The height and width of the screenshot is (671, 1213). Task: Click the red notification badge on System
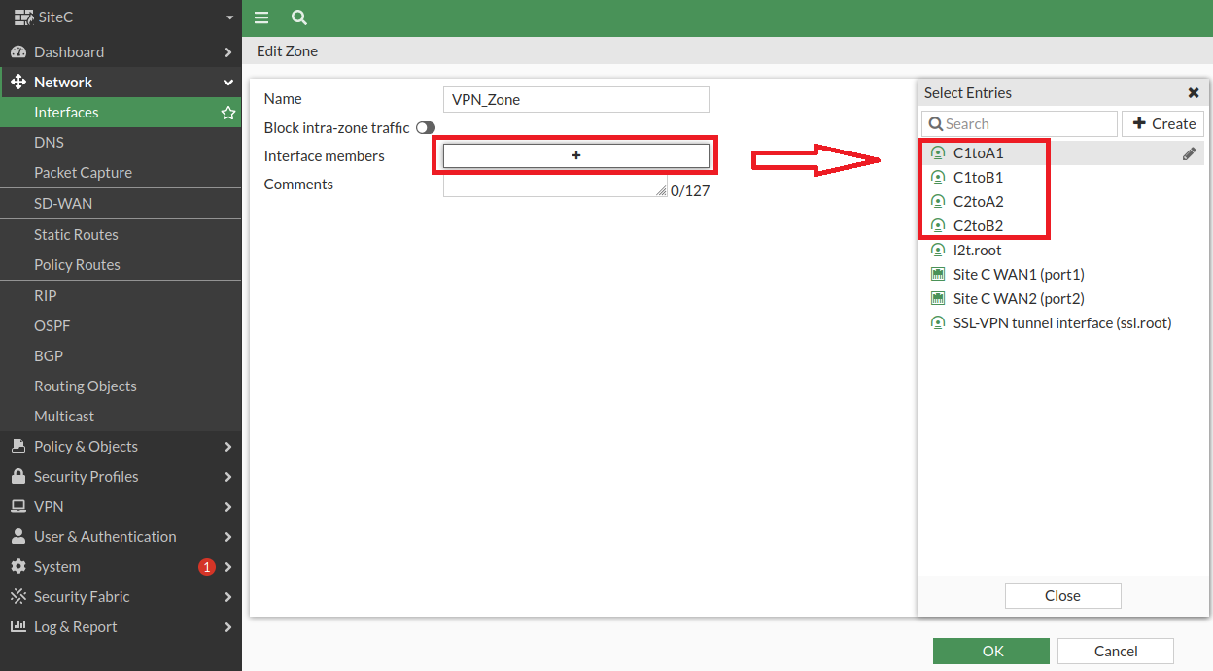pos(206,567)
